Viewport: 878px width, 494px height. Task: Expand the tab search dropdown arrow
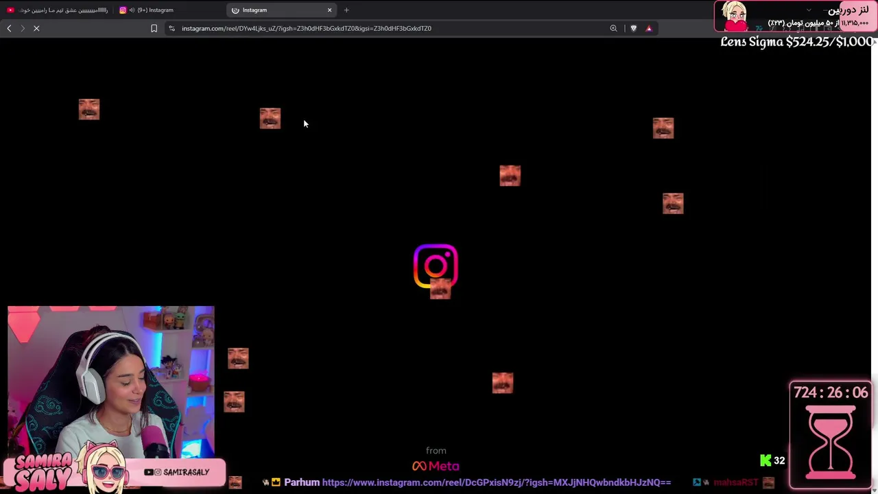coord(809,10)
